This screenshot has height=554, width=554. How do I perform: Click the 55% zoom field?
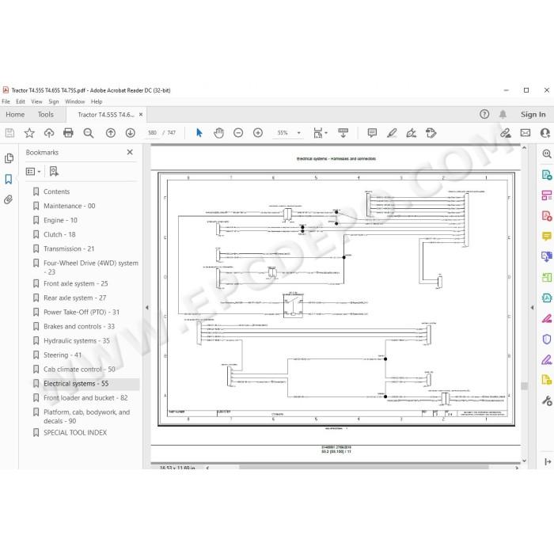click(x=283, y=133)
